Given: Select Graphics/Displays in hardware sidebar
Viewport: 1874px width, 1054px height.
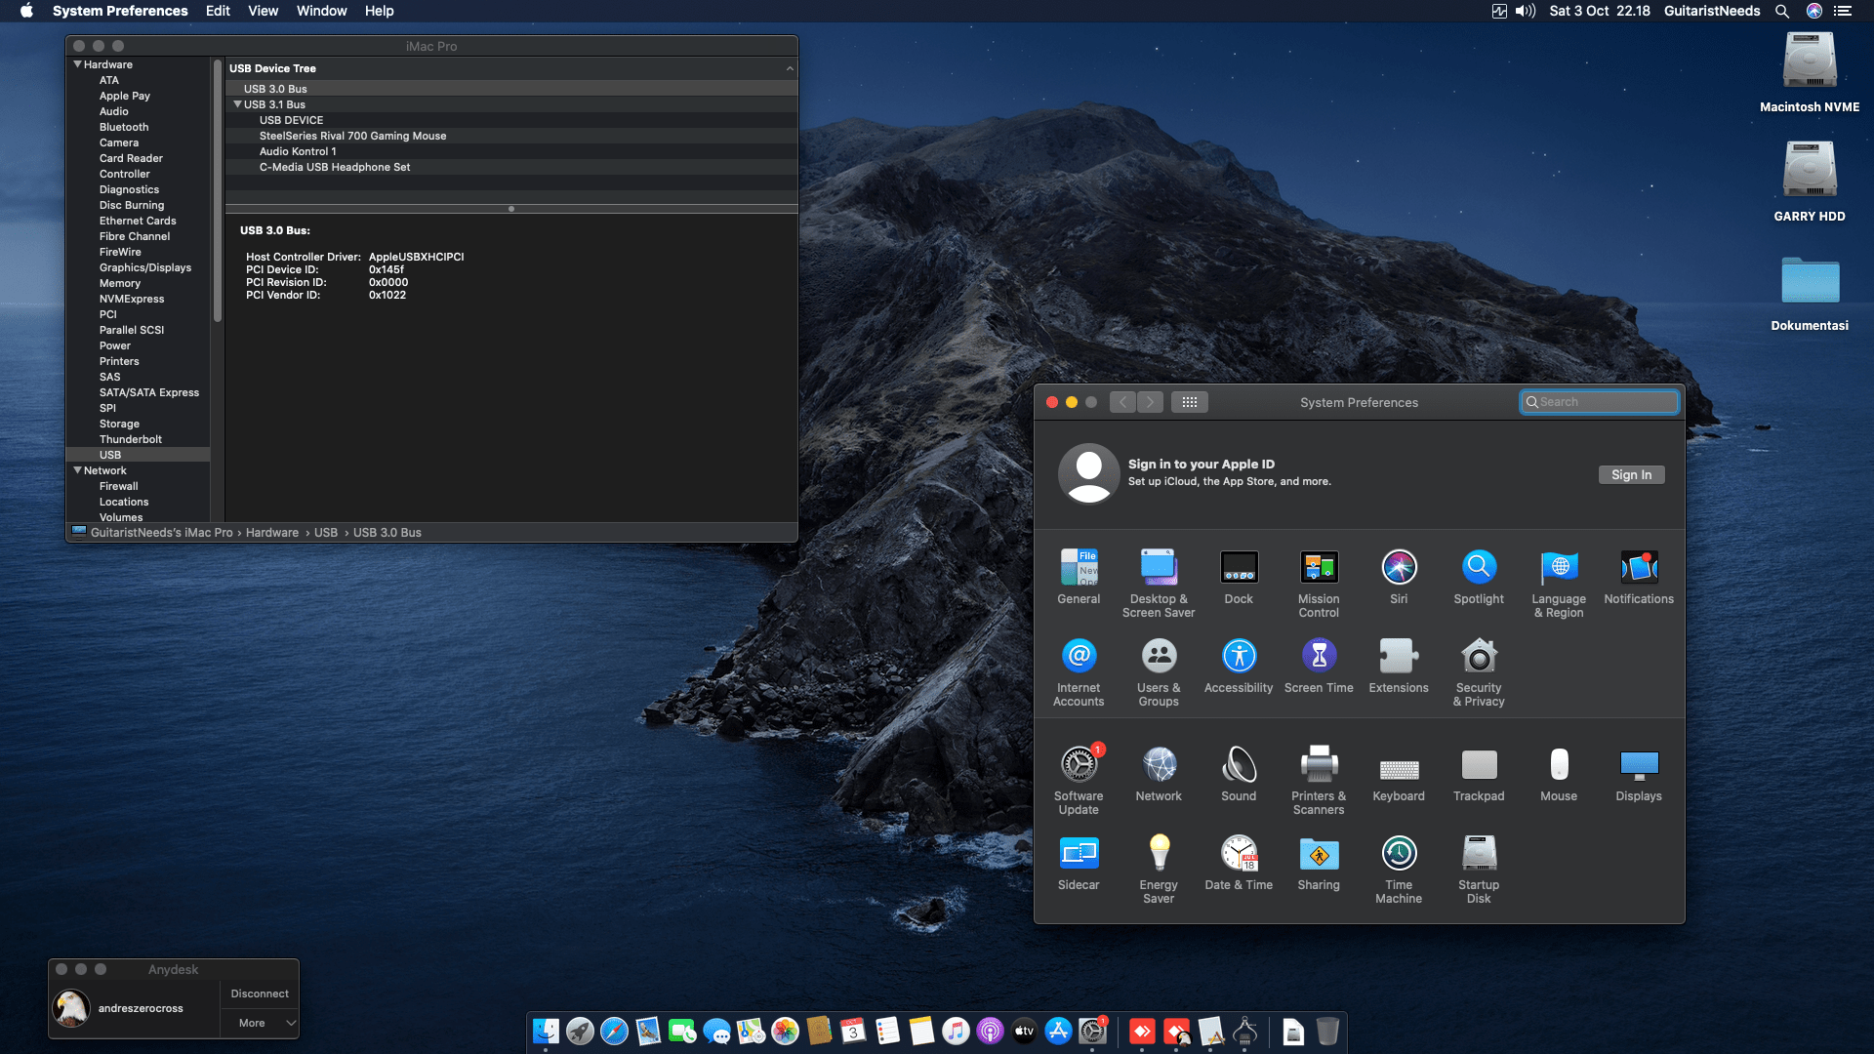Looking at the screenshot, I should click(x=145, y=267).
